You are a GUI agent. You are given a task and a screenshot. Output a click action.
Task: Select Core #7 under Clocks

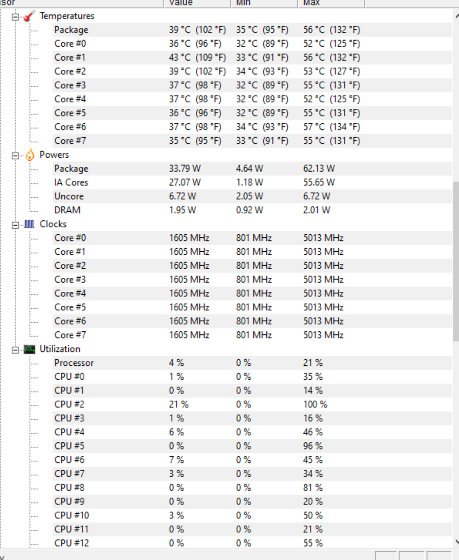click(x=70, y=335)
